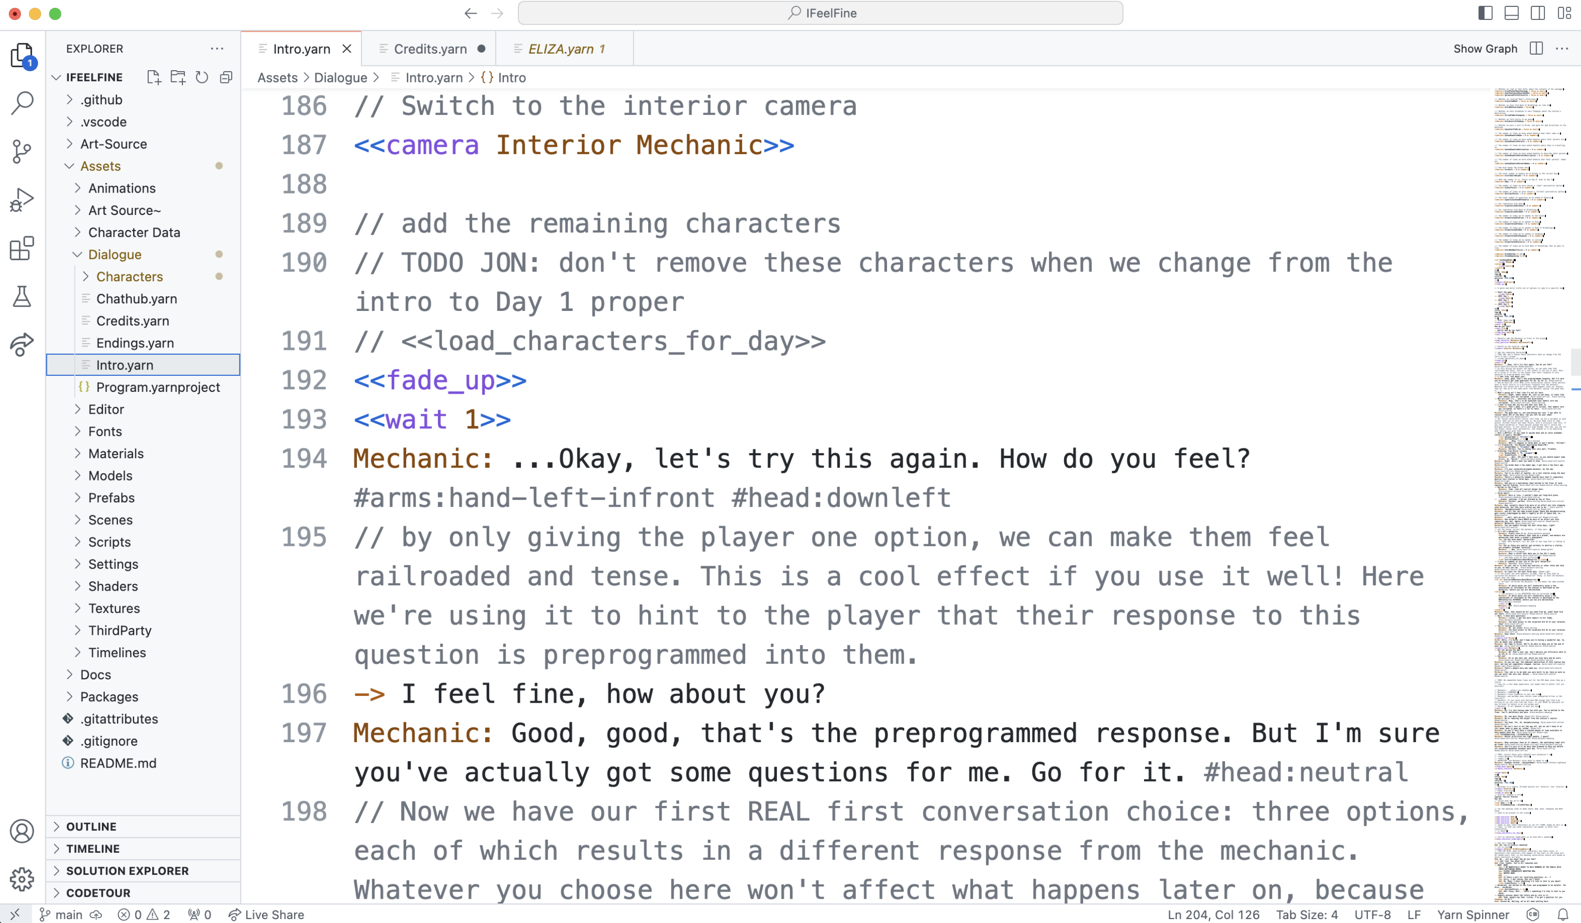Click the Show Graph button
Viewport: 1581px width, 923px height.
pos(1485,49)
